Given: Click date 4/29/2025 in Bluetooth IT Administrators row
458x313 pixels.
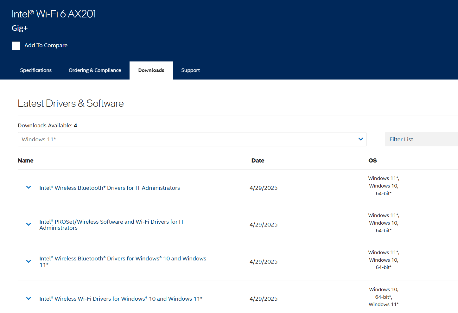Looking at the screenshot, I should pos(264,188).
